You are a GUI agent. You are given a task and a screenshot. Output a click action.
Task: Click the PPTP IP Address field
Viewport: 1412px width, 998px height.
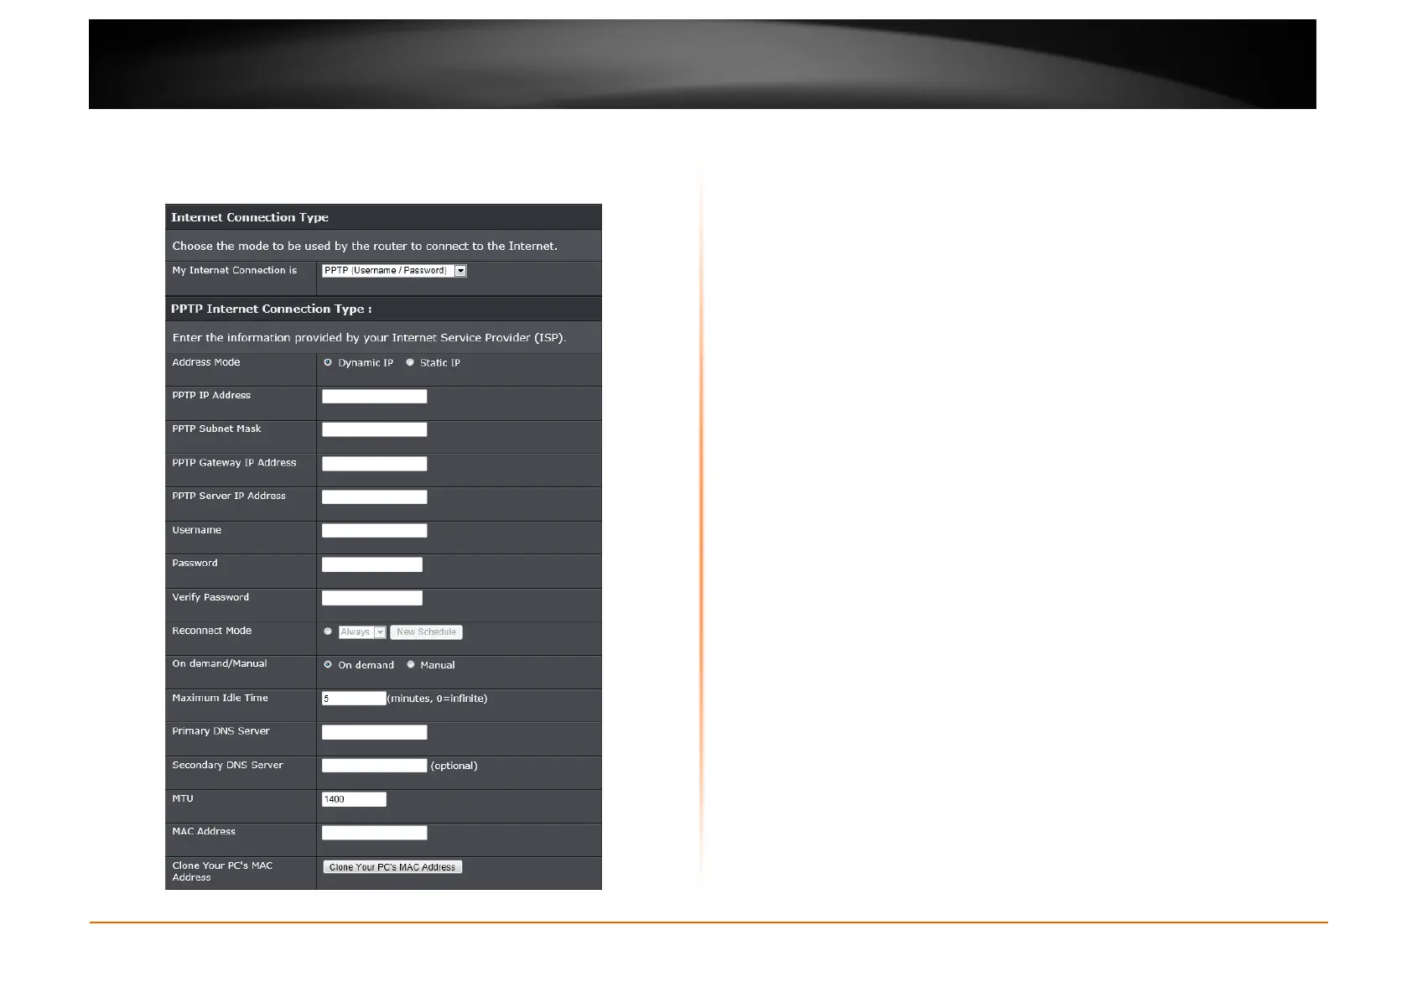pos(375,397)
